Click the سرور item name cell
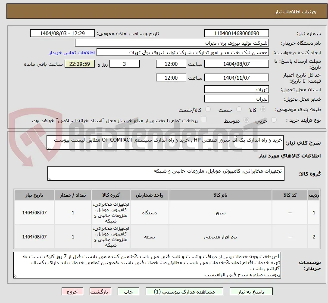Image resolution: width=328 pixels, height=303 pixels. pyautogui.click(x=220, y=213)
